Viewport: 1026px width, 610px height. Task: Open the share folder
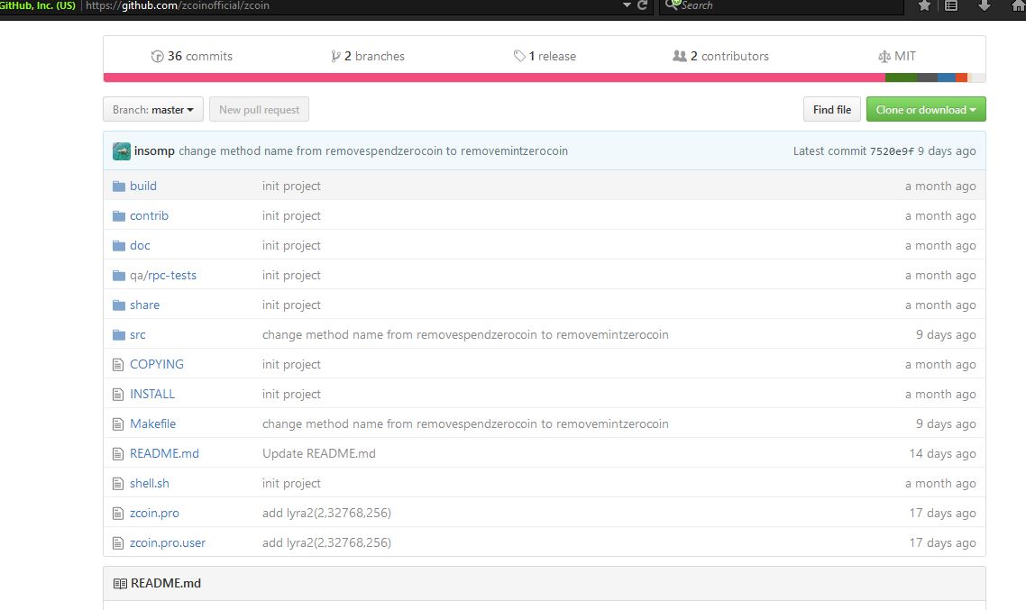[144, 305]
